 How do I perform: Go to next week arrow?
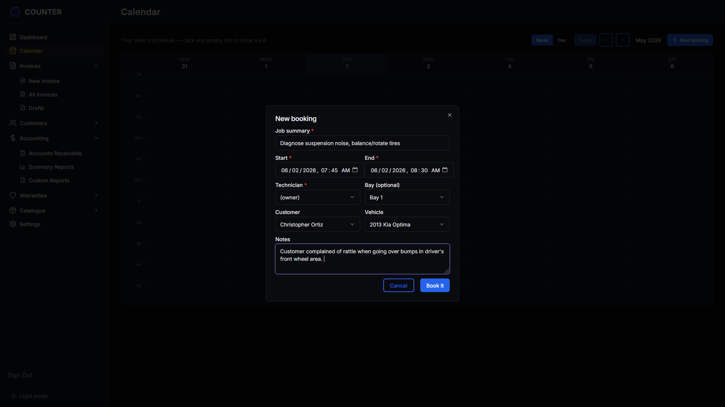click(623, 40)
